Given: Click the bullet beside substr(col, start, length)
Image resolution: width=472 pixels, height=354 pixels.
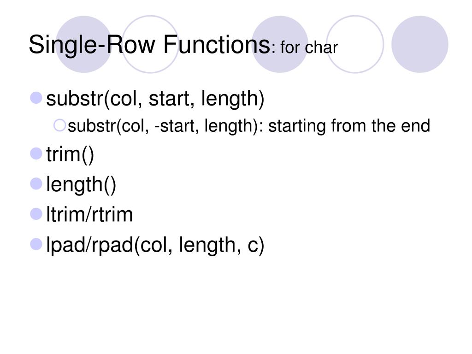Looking at the screenshot, I should [x=36, y=98].
